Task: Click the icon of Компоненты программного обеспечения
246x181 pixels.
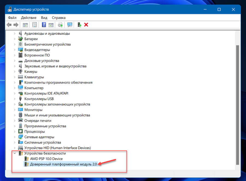Action: [x=21, y=82]
